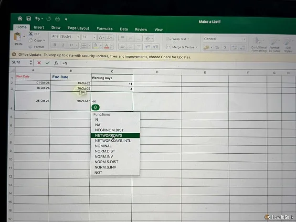Image resolution: width=296 pixels, height=222 pixels.
Task: Expand the Paste options arrow
Action: [x=24, y=37]
